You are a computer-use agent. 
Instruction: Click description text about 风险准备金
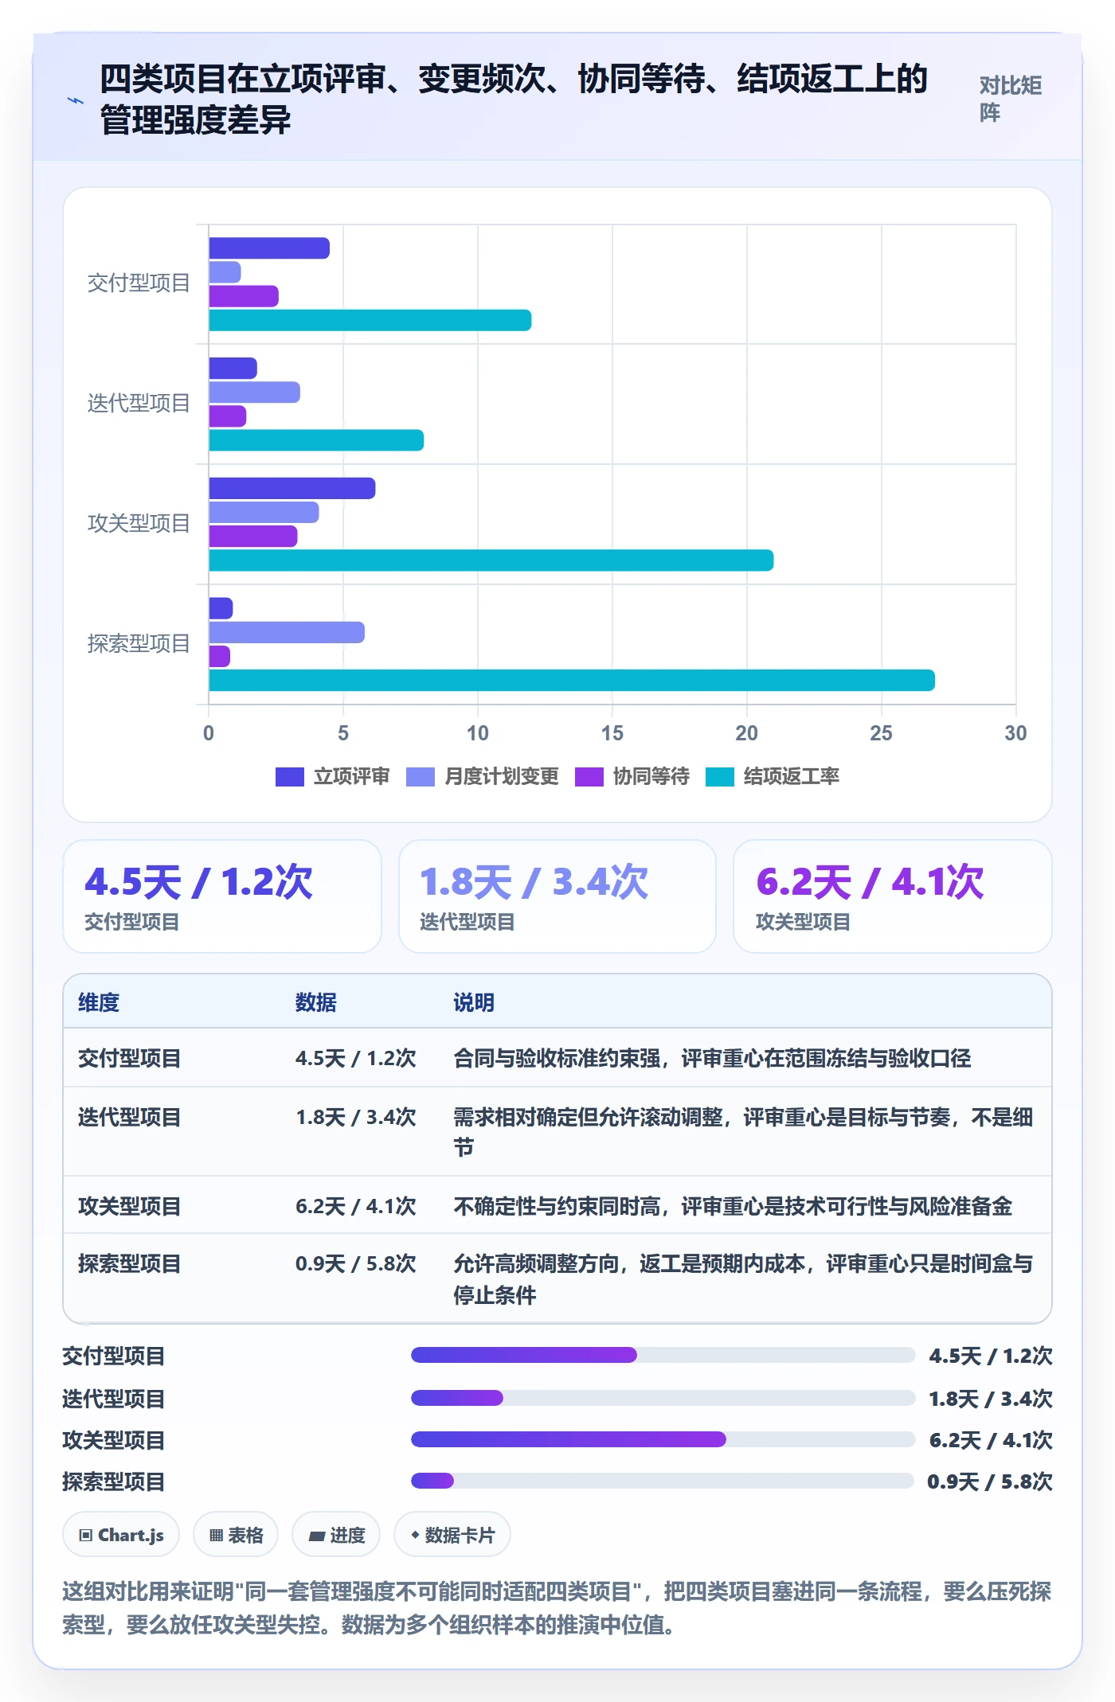tap(733, 1206)
